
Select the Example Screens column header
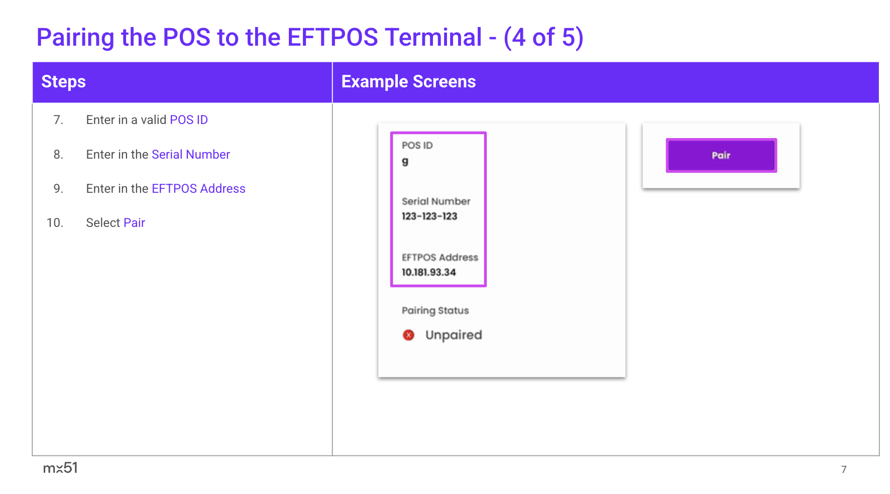click(408, 82)
